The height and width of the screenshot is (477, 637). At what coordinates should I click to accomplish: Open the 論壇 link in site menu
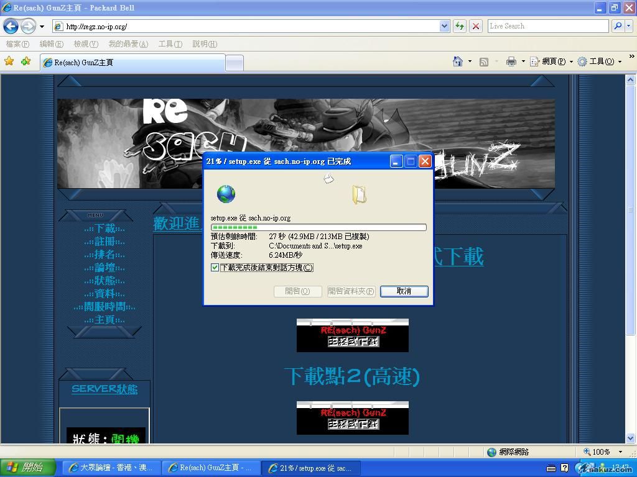105,268
